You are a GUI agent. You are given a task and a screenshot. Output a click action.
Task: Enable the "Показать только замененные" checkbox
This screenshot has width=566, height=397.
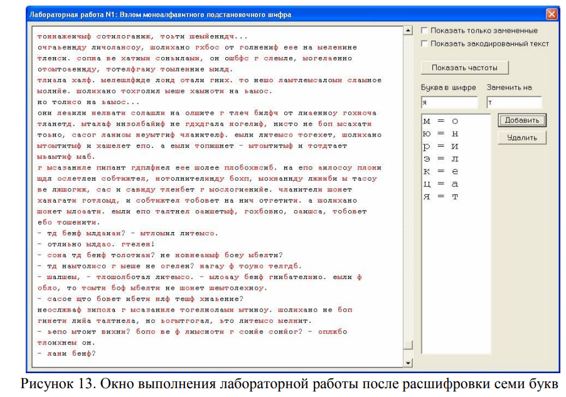pyautogui.click(x=425, y=30)
